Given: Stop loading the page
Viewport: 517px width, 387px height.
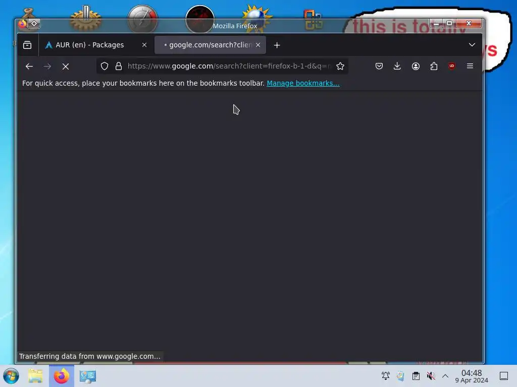Looking at the screenshot, I should [66, 67].
